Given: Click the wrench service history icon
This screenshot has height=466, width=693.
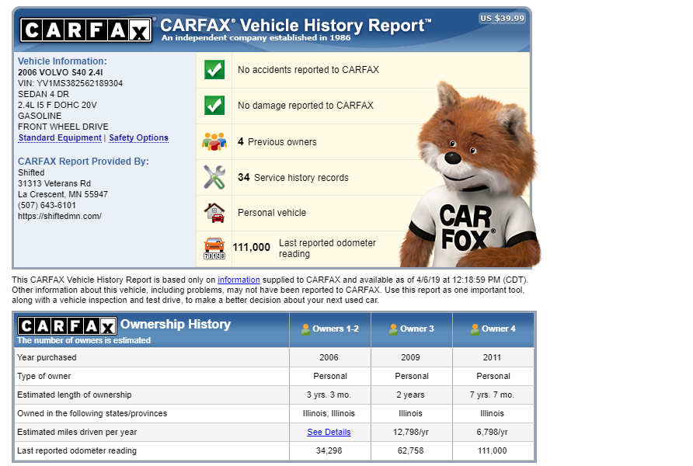Looking at the screenshot, I should point(214,177).
